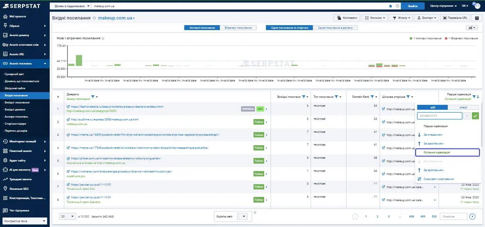The height and width of the screenshot is (227, 485).
Task: Toggle Втрачені посилання legend series
Action: coord(461,38)
